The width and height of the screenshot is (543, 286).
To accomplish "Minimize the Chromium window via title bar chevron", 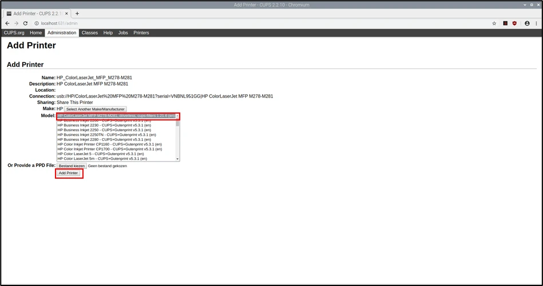I will [x=525, y=5].
